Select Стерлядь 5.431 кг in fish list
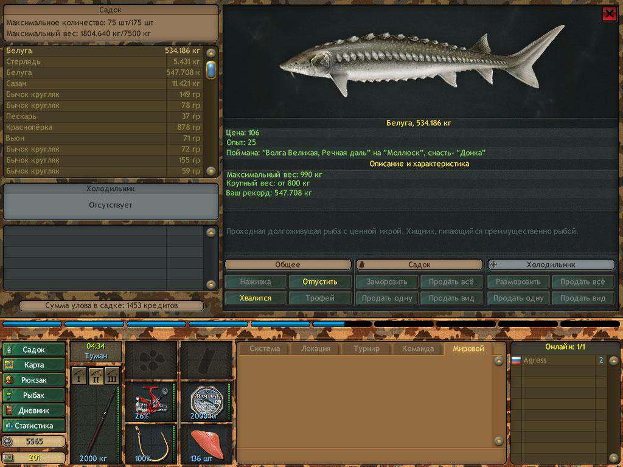 click(103, 61)
